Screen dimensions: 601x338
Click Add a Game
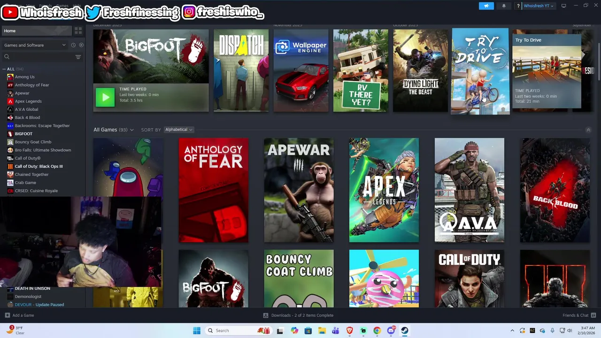tap(20, 315)
